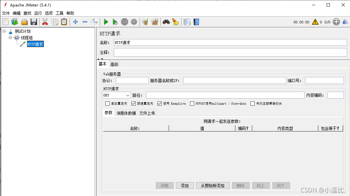Open the Templates icon in toolbar
This screenshot has width=350, height=196.
[x=15, y=22]
